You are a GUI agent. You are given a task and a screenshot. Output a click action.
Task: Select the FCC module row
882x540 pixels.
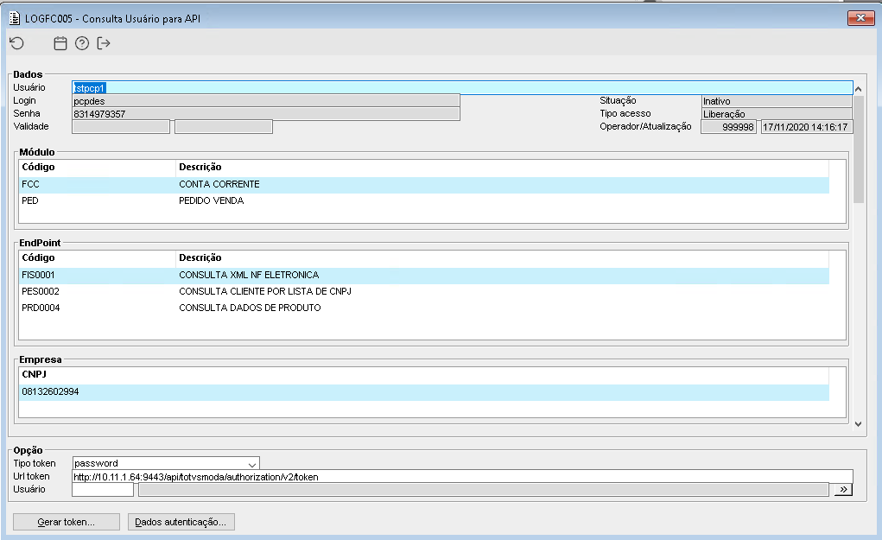point(424,185)
